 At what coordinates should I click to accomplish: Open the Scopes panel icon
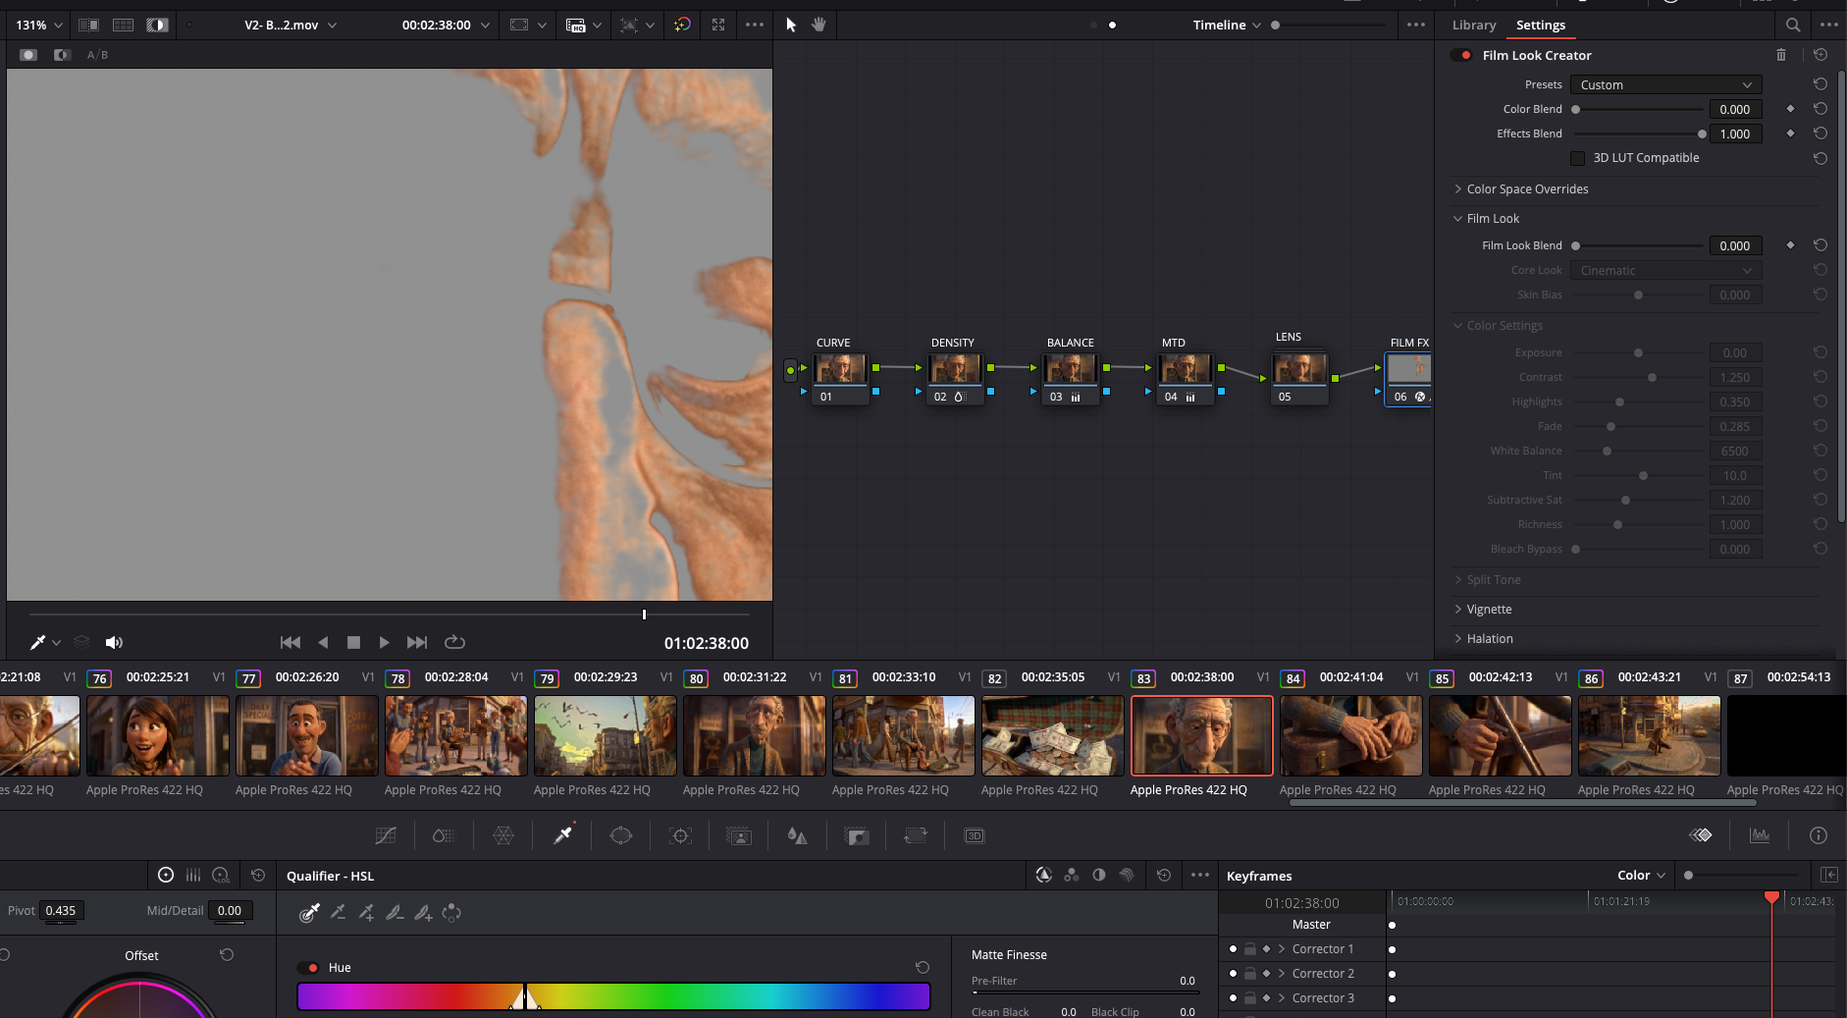tap(1760, 835)
